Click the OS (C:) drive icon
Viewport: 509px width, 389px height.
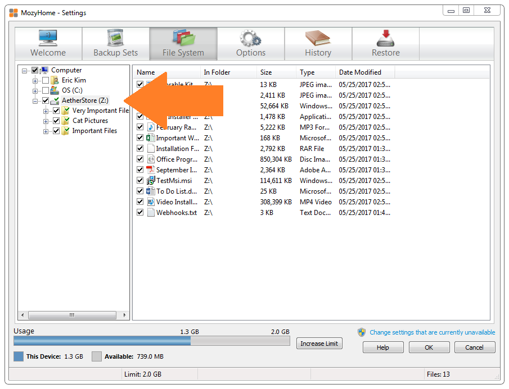55,90
